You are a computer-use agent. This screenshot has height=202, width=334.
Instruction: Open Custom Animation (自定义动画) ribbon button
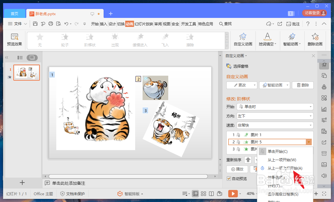[x=243, y=40]
